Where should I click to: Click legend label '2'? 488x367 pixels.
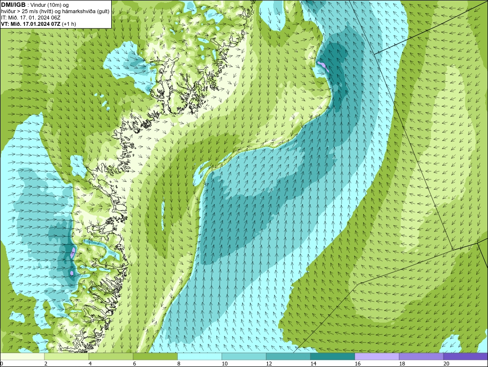(46, 364)
